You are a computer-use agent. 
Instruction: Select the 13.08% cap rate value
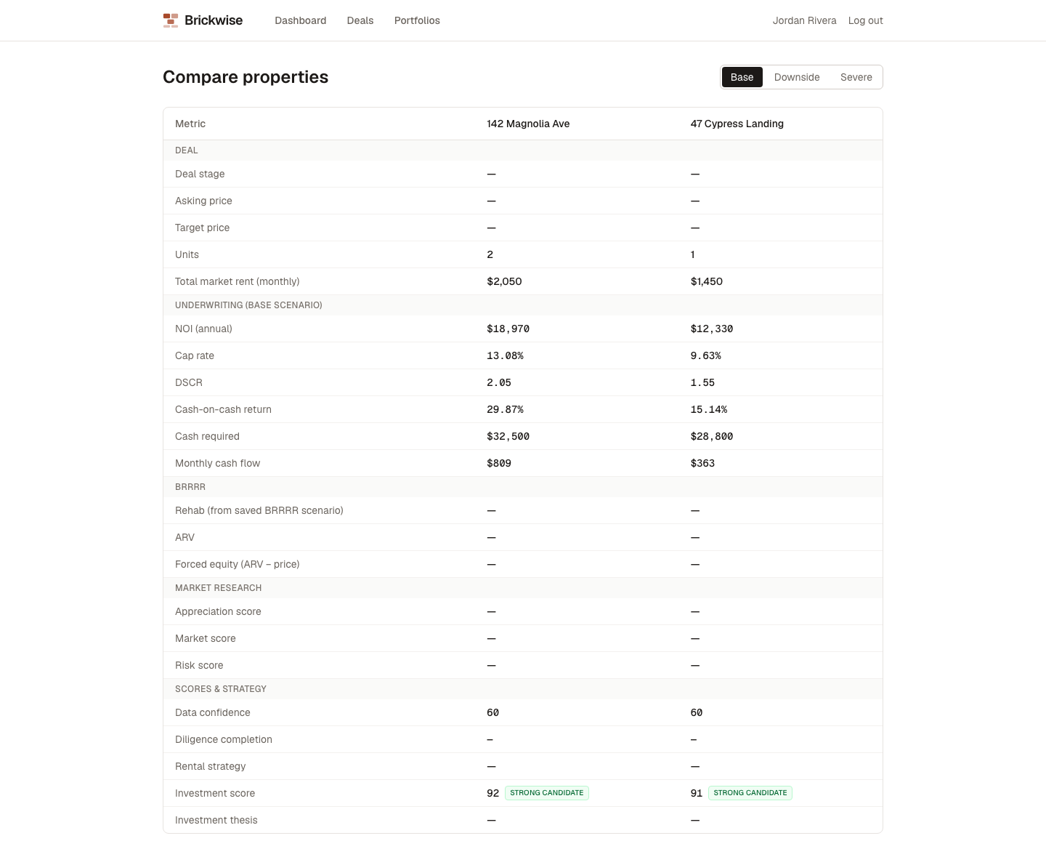pyautogui.click(x=506, y=355)
